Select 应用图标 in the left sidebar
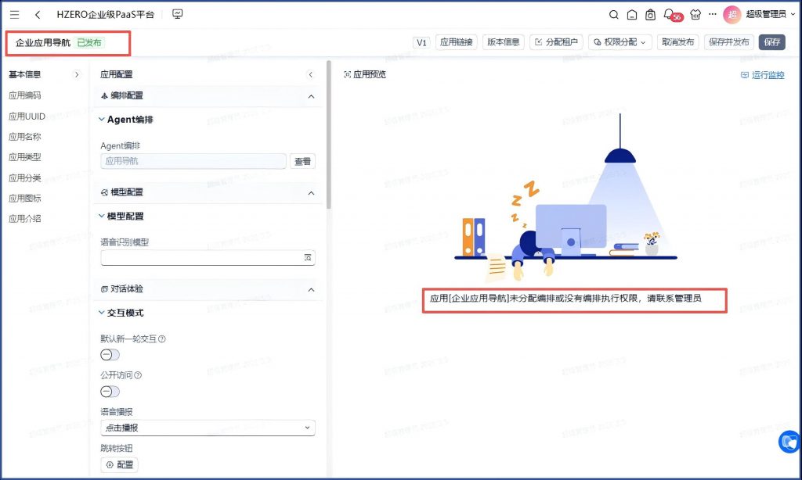This screenshot has height=480, width=802. tap(25, 199)
